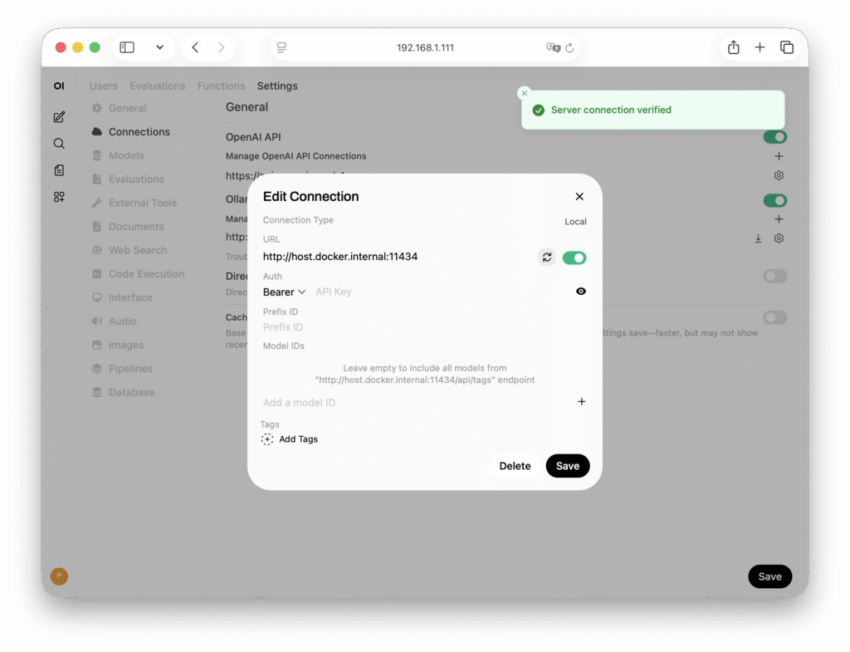Save the connection in the dialog
Image resolution: width=850 pixels, height=652 pixels.
click(568, 466)
